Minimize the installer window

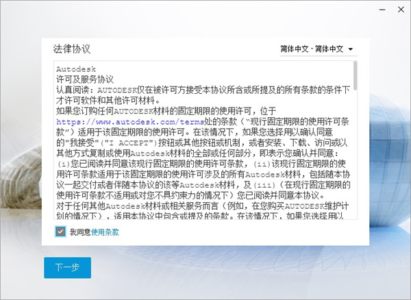click(x=382, y=10)
